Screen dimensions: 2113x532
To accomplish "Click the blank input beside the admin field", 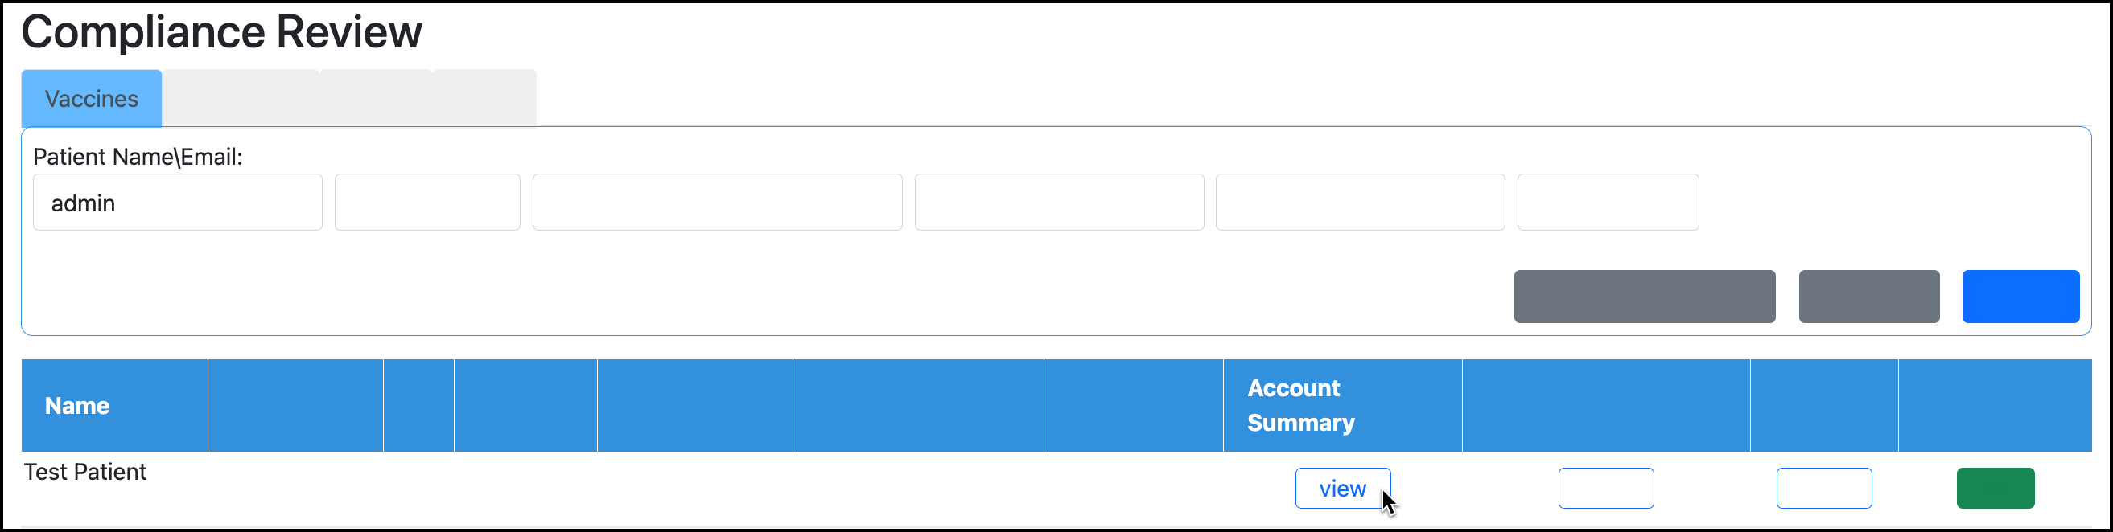I will [426, 202].
